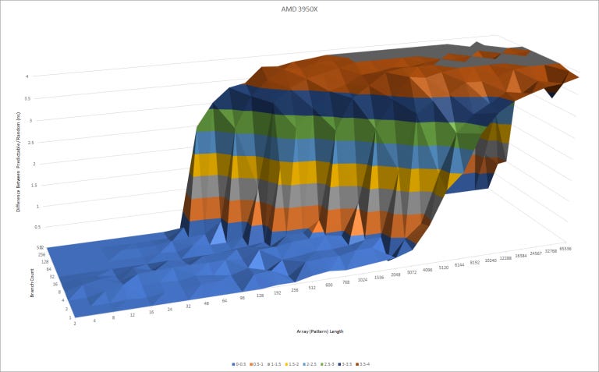Image resolution: width=599 pixels, height=372 pixels.
Task: Click the 24567 array length label
Action: [x=536, y=253]
